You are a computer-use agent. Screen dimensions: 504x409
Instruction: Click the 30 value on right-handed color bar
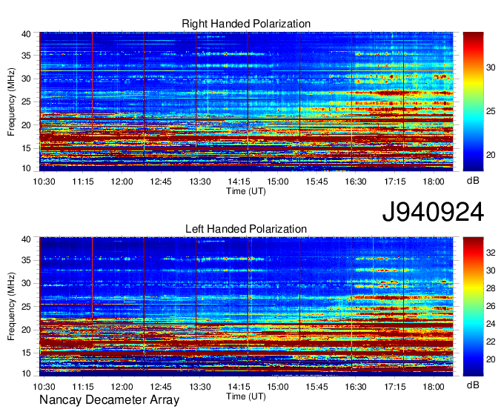point(491,67)
